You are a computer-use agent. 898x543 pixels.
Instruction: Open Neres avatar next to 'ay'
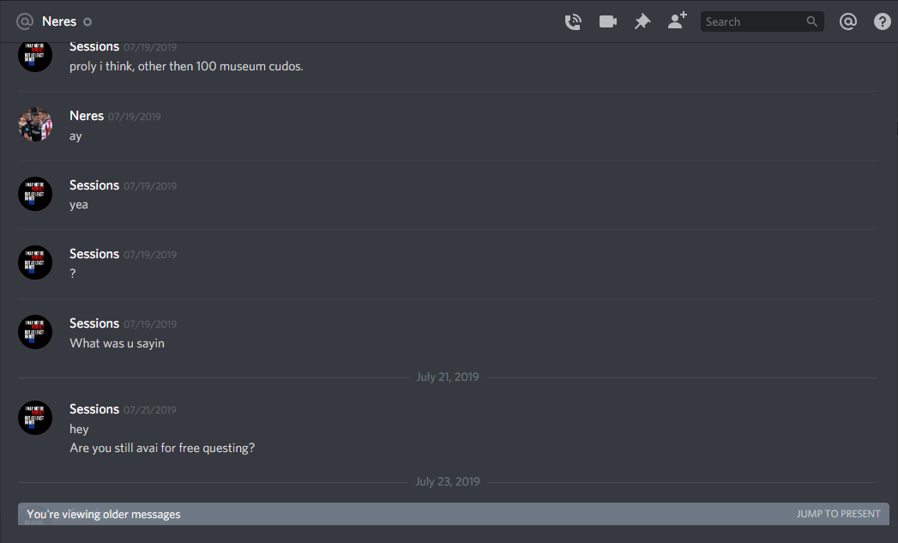point(35,124)
